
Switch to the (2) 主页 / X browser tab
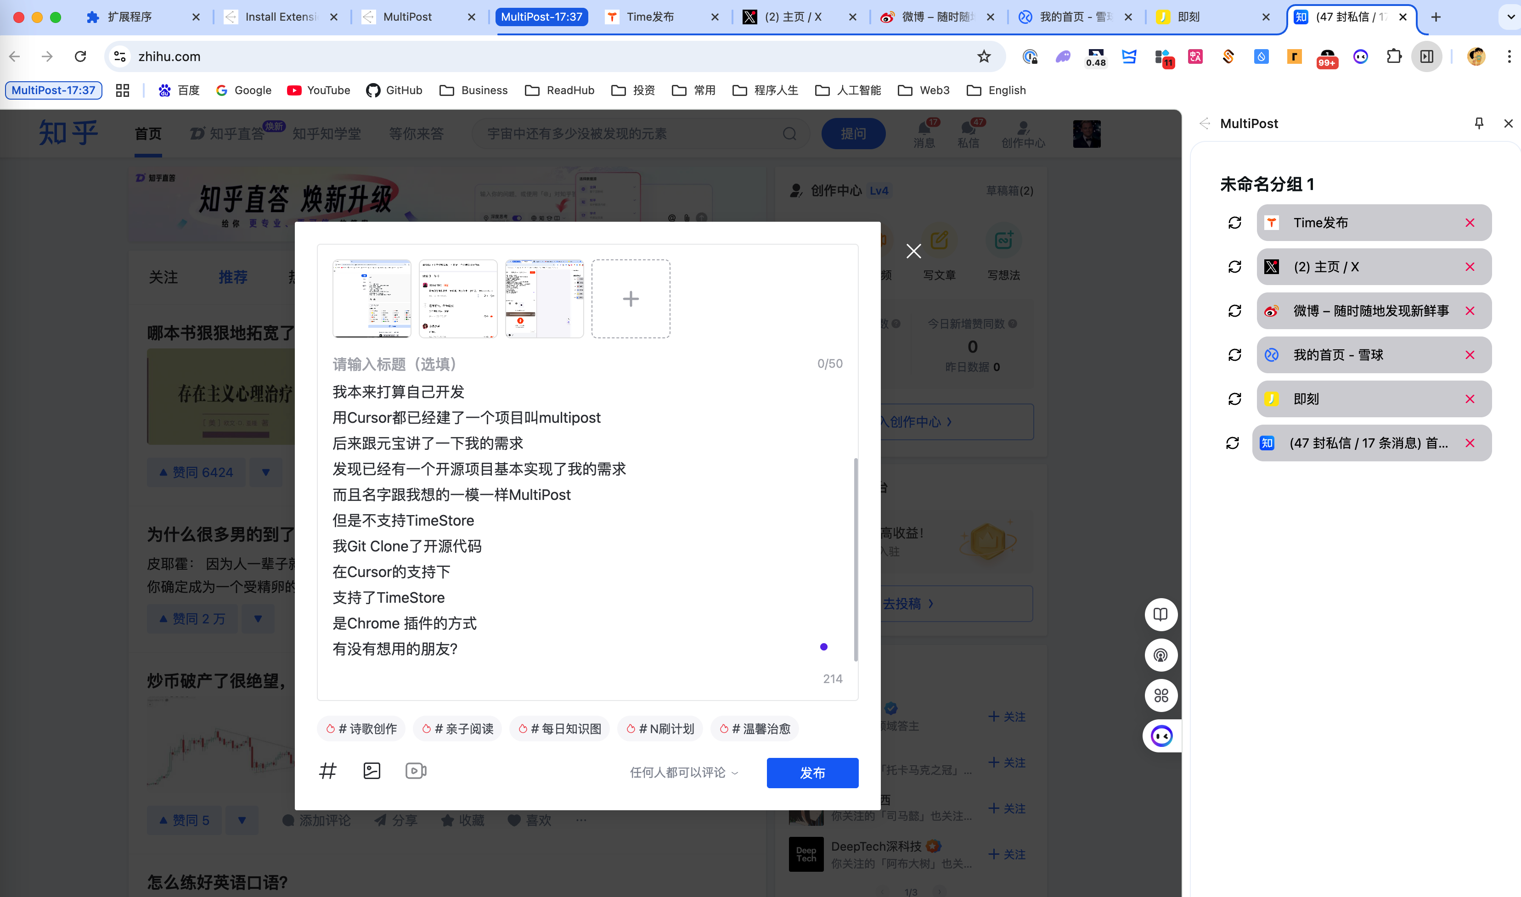click(x=800, y=17)
